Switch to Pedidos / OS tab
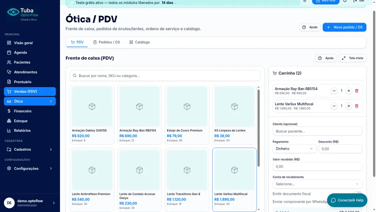The height and width of the screenshot is (212, 376). coord(106,42)
